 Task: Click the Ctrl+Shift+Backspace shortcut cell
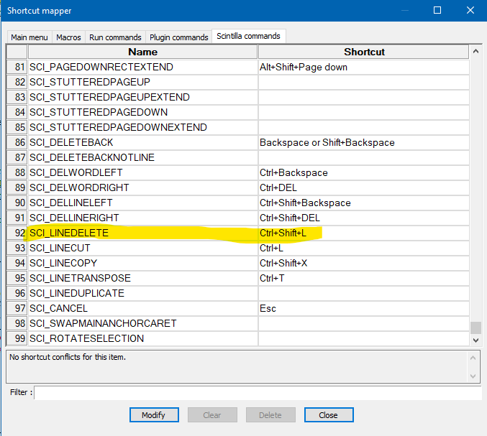364,203
